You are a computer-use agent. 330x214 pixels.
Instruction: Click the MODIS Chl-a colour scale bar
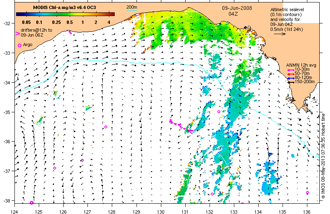[x=65, y=14]
